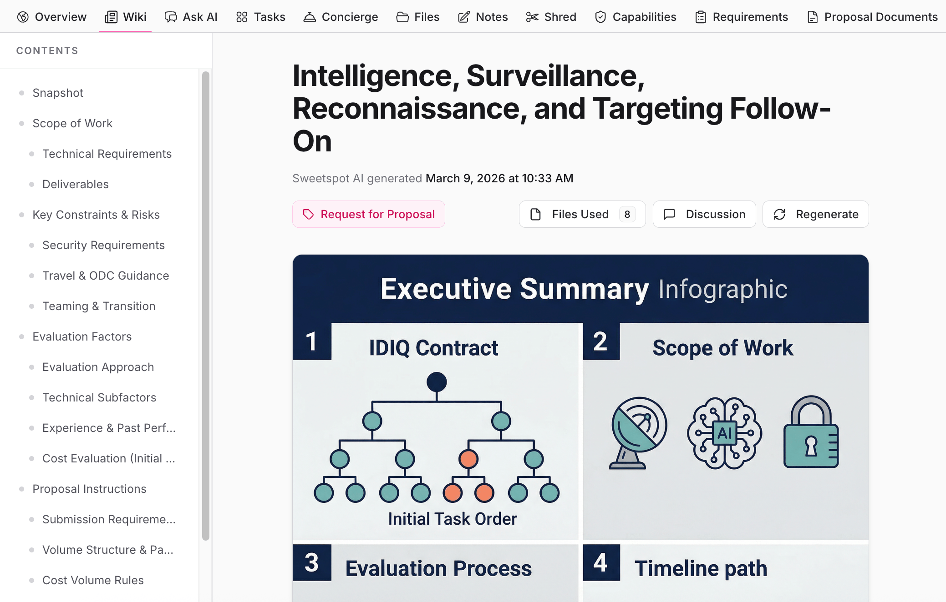946x602 pixels.
Task: Go to Travel & ODC Guidance
Action: click(106, 276)
